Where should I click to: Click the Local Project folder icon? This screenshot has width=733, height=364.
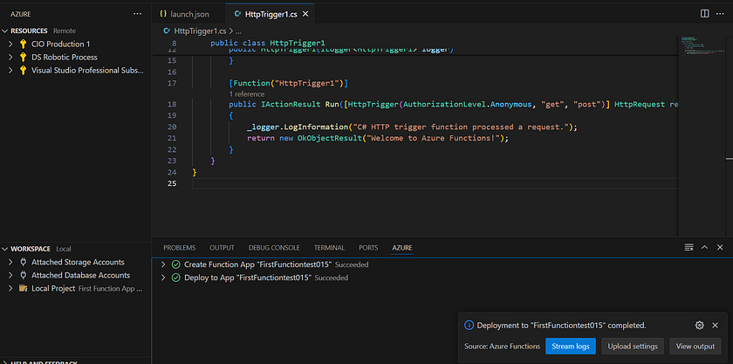pos(23,288)
